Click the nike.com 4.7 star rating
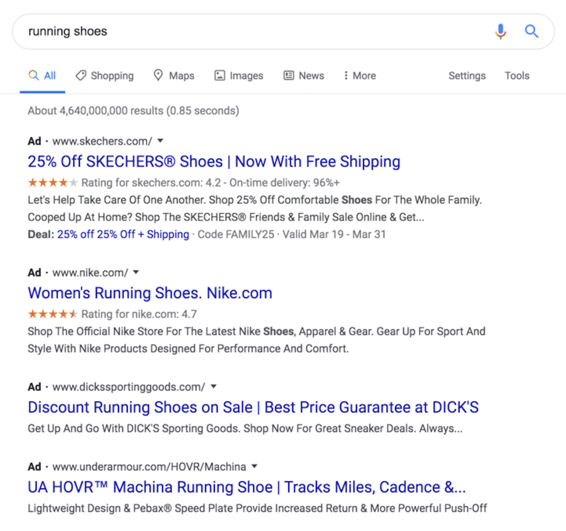This screenshot has height=531, width=566. click(x=52, y=314)
